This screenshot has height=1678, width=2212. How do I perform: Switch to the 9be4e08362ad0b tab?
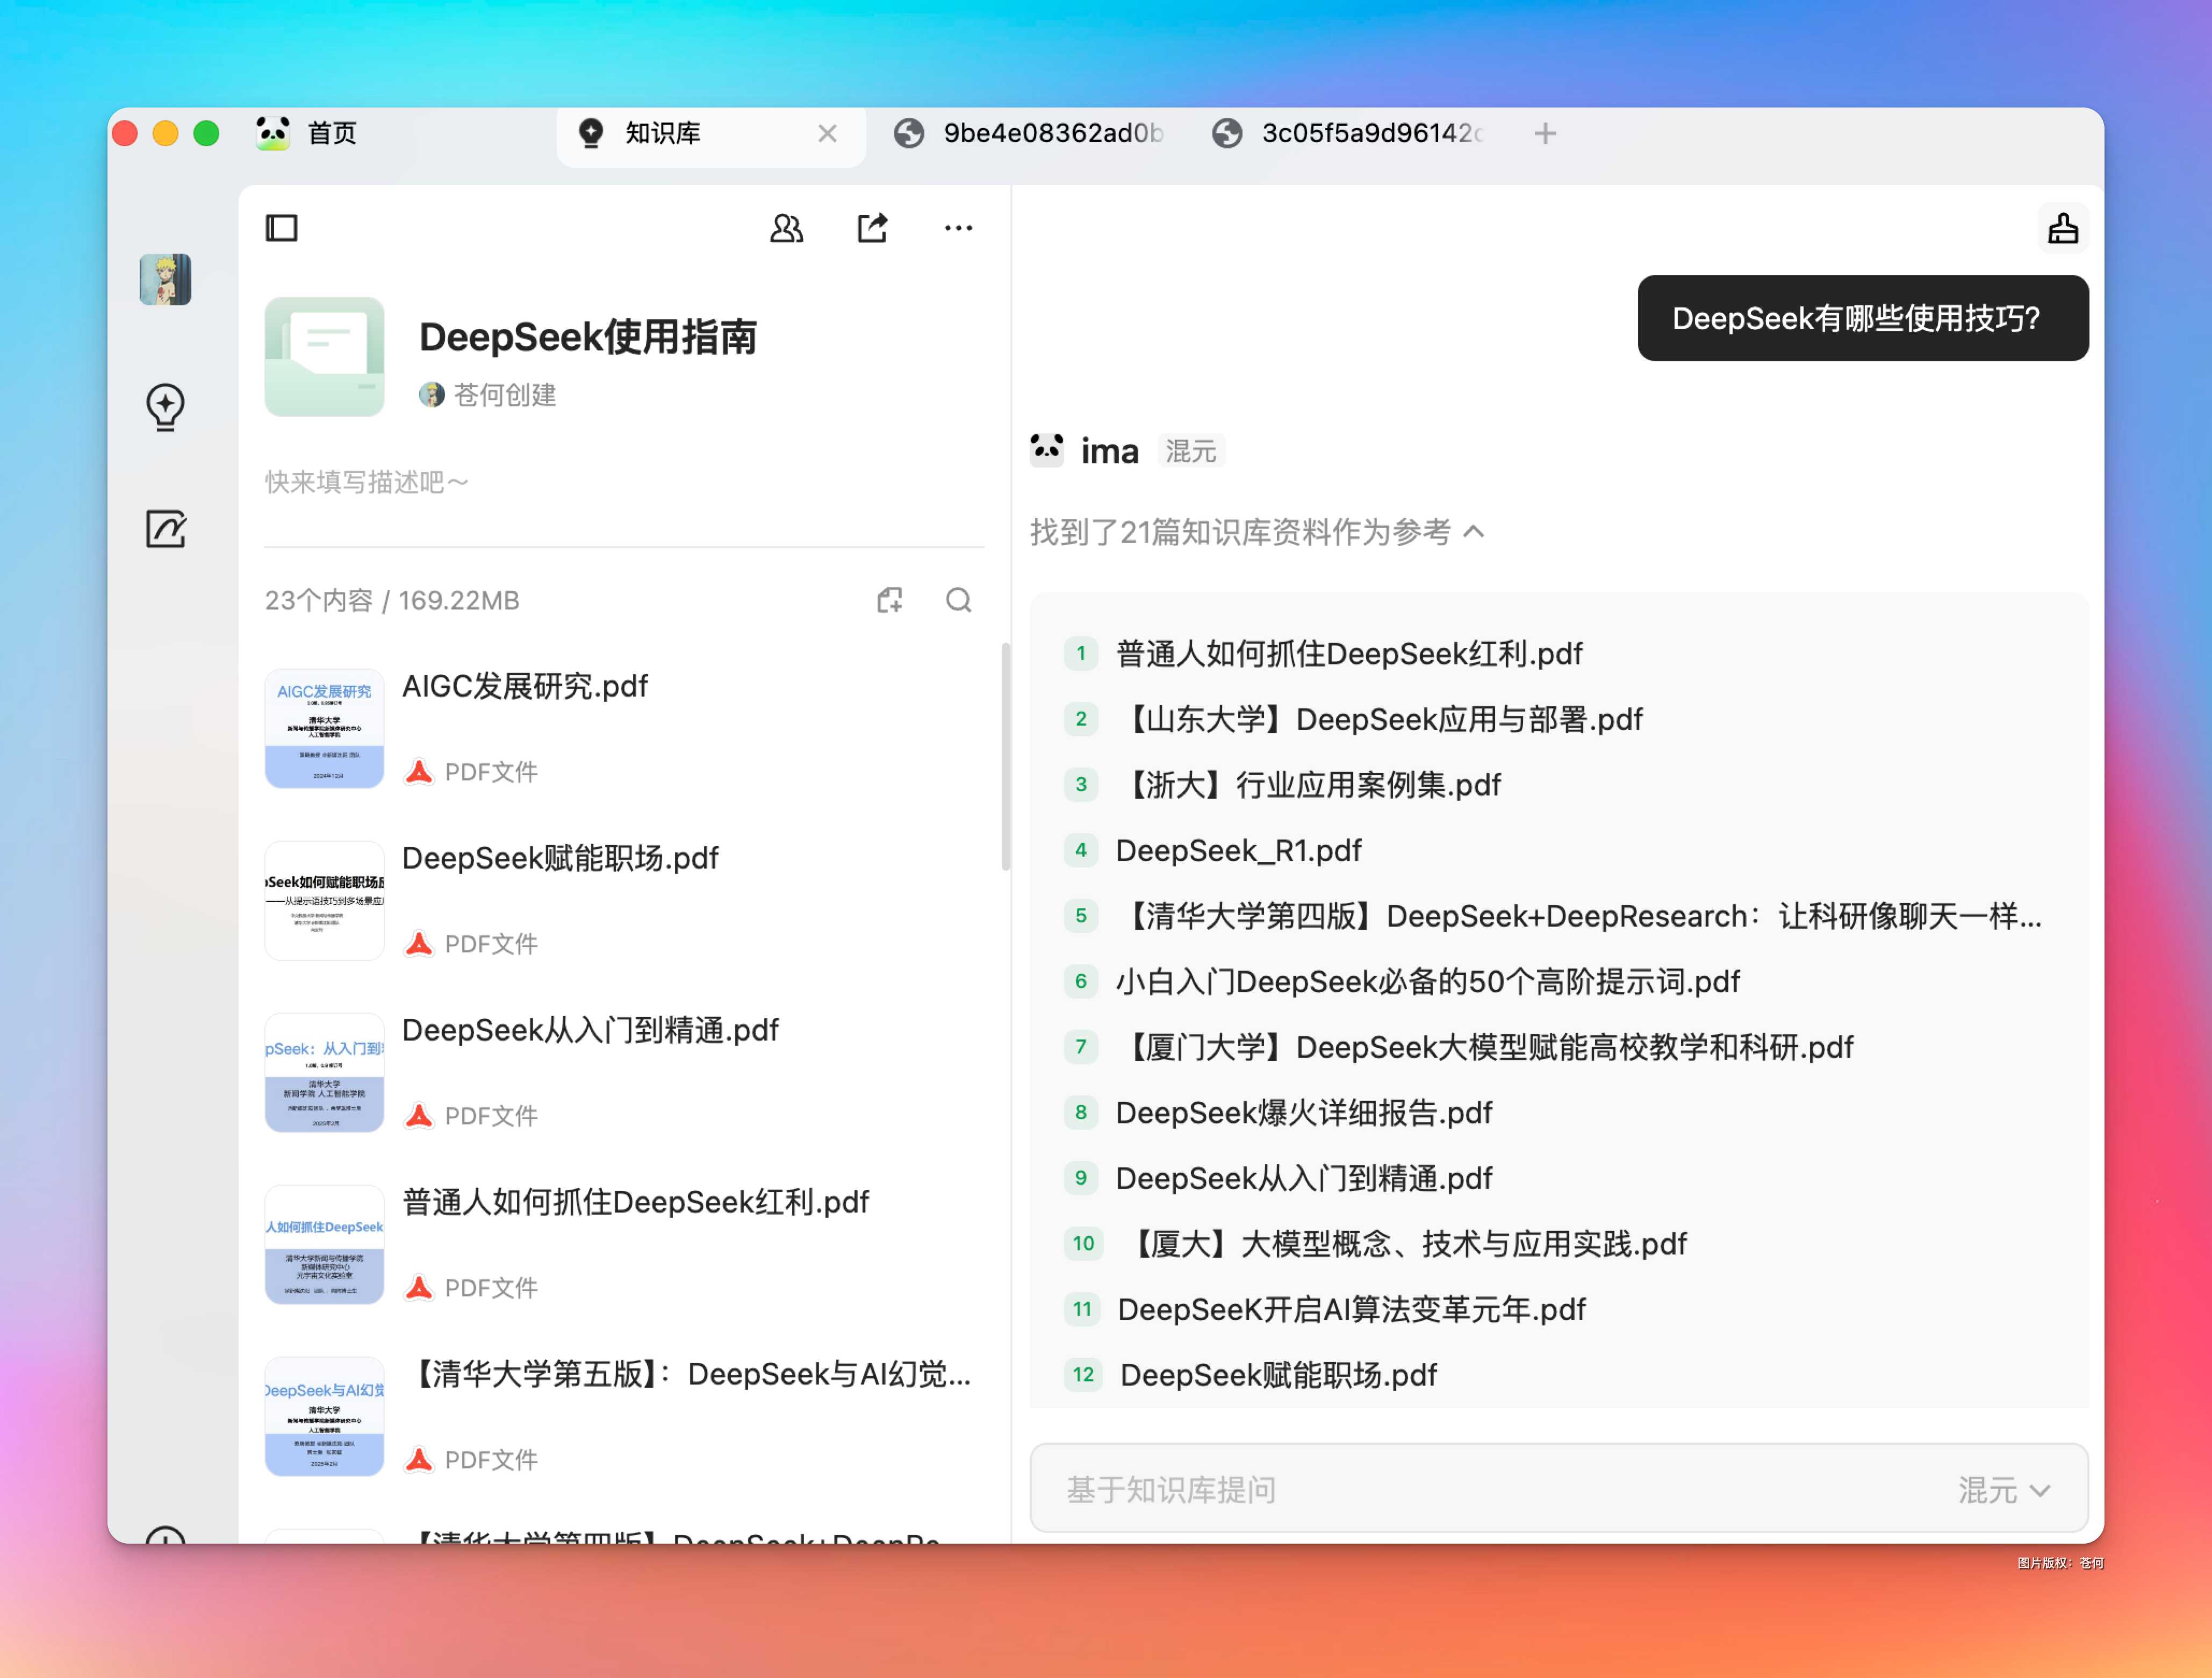tap(1050, 133)
